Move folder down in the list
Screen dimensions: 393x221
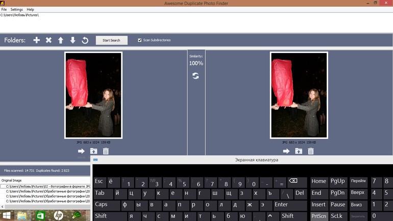[x=73, y=40]
